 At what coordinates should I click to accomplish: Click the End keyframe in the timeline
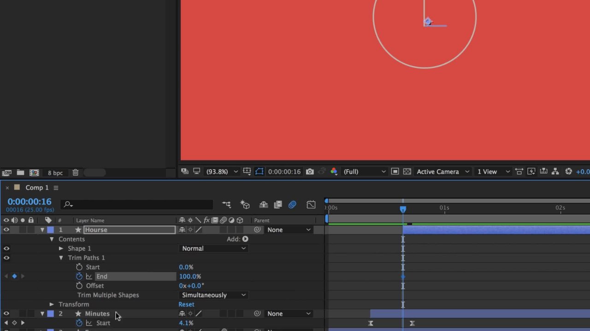click(403, 276)
